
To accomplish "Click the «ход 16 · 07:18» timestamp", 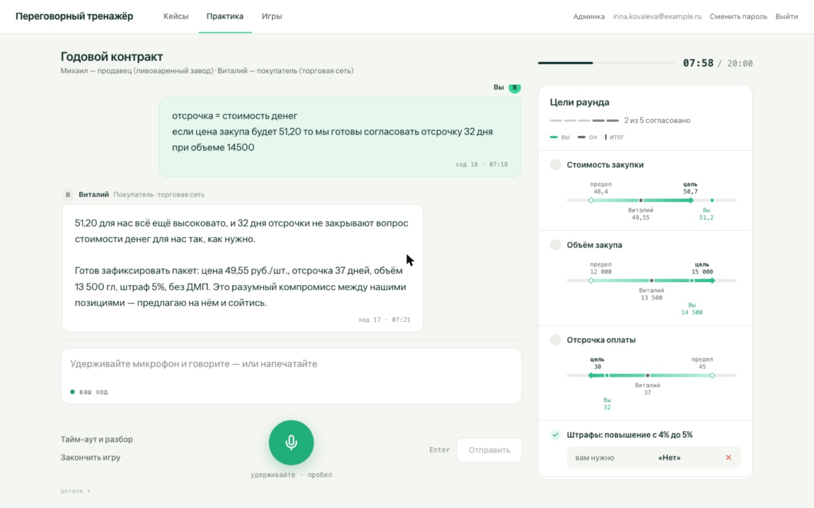I will click(x=481, y=164).
